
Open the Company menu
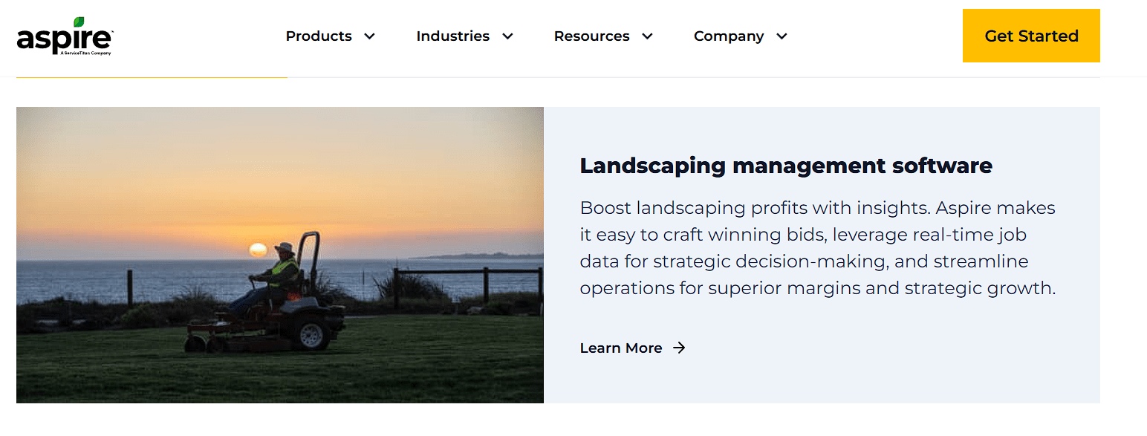coord(729,36)
